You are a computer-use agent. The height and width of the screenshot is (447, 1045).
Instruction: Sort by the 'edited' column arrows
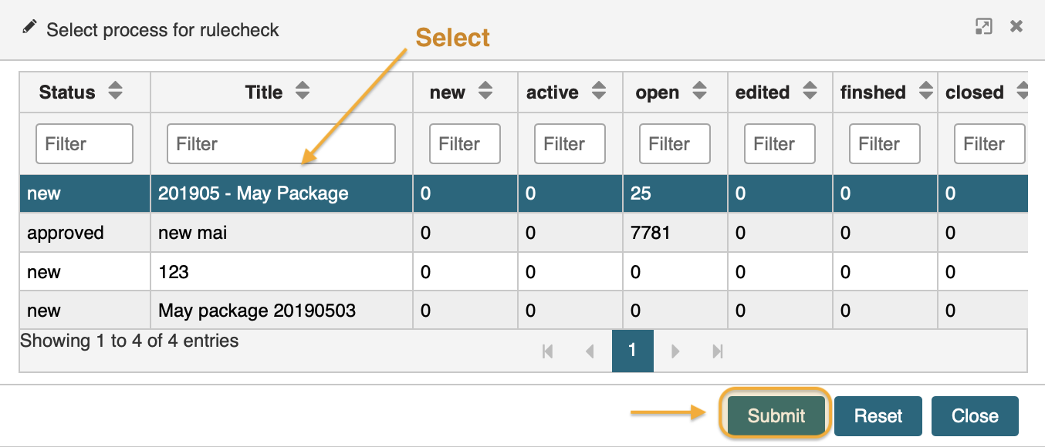(810, 92)
